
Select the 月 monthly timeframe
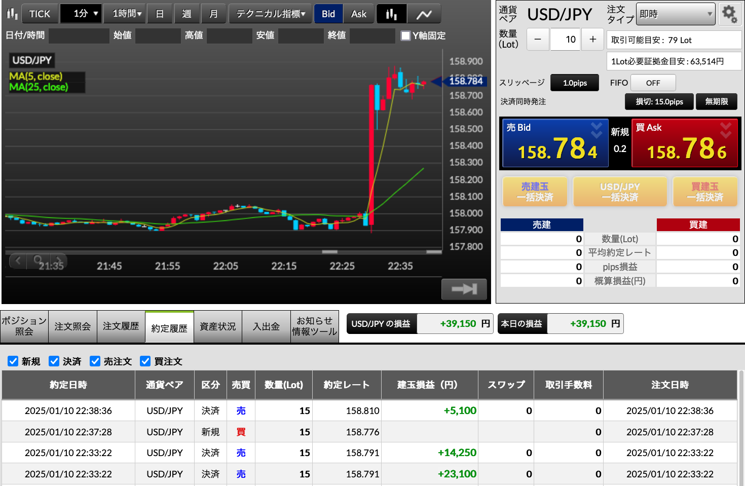[x=213, y=14]
